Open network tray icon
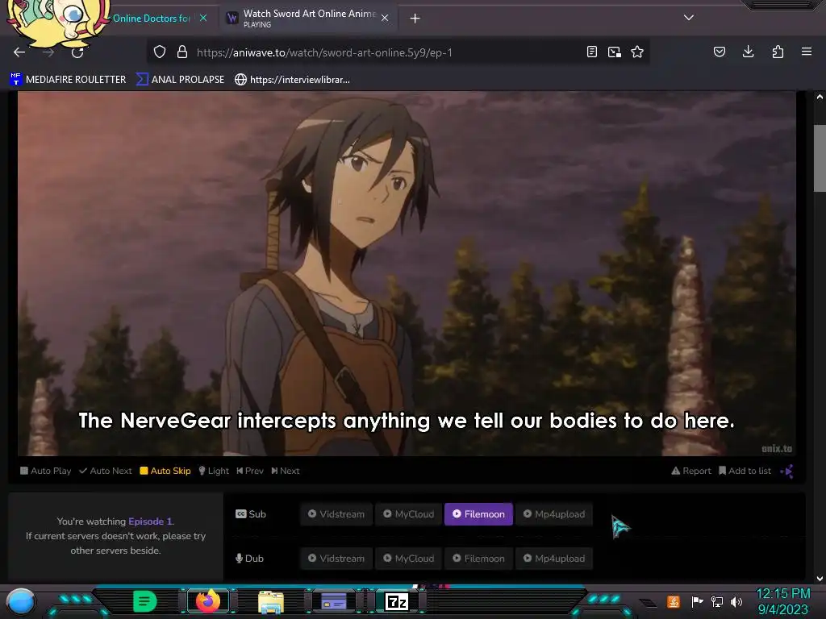826x619 pixels. click(717, 601)
